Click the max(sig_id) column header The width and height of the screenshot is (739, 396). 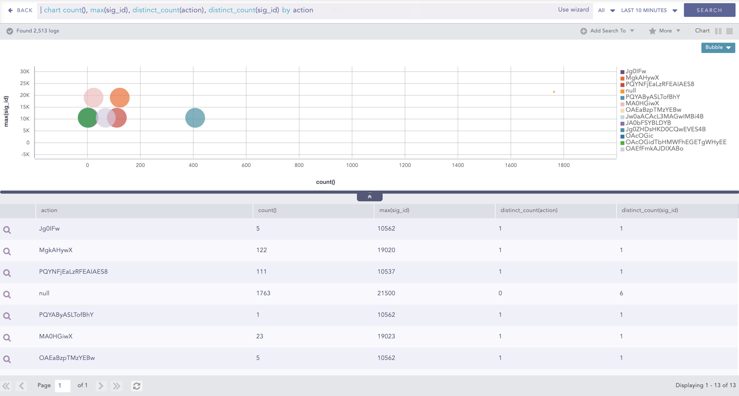394,211
